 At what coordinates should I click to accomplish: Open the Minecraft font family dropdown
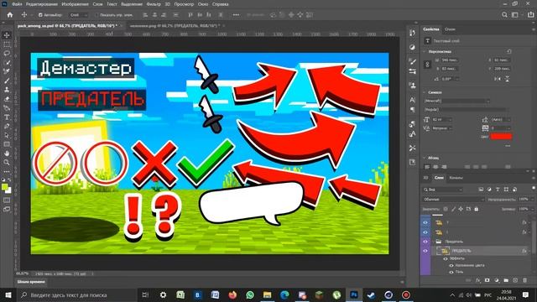pyautogui.click(x=456, y=101)
